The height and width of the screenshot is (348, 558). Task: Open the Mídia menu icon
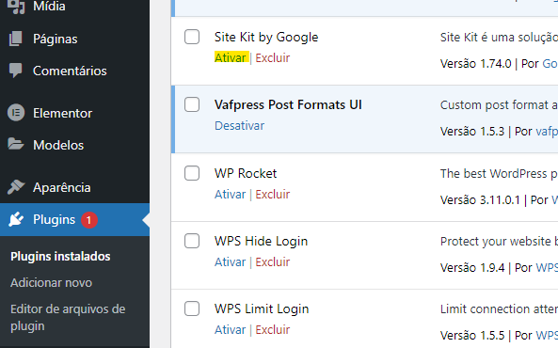click(x=16, y=6)
